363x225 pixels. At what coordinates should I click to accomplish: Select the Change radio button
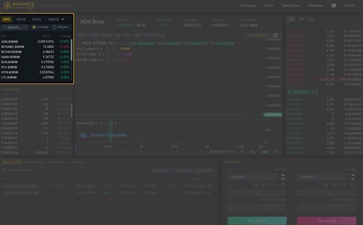click(x=34, y=27)
